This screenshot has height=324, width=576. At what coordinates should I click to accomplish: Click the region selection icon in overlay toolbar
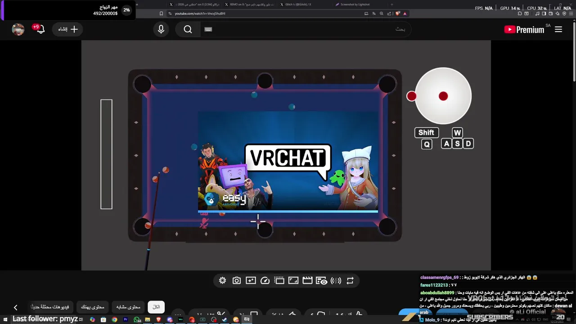click(279, 280)
